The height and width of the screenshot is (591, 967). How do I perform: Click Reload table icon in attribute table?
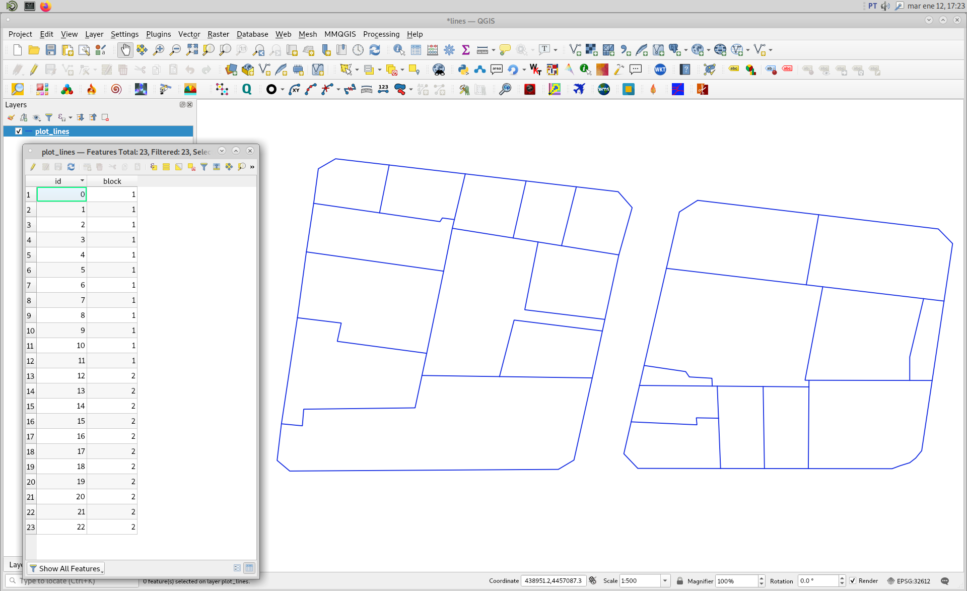click(71, 167)
